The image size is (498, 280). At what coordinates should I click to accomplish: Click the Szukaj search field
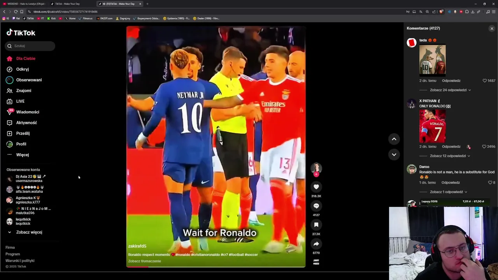[30, 46]
